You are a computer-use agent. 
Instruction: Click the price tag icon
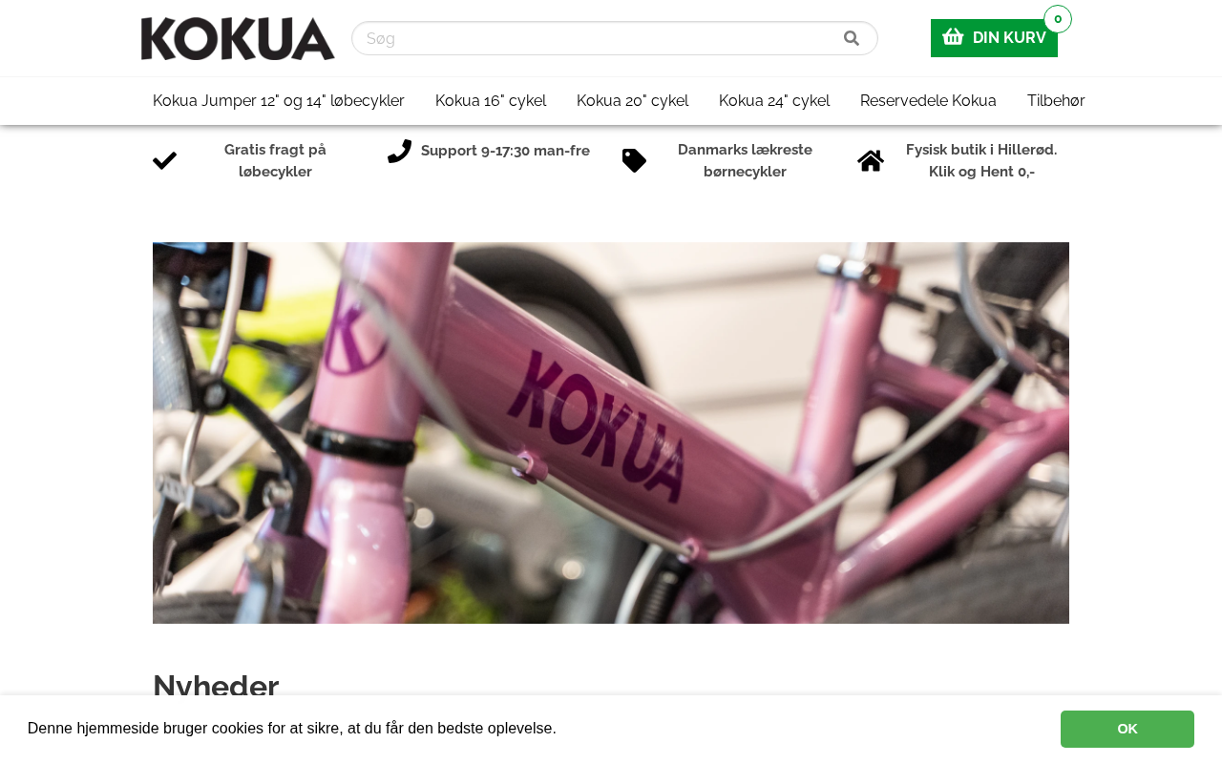point(634,161)
